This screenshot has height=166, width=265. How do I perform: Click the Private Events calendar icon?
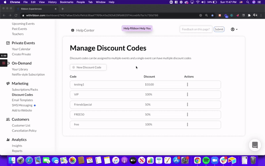click(8, 43)
